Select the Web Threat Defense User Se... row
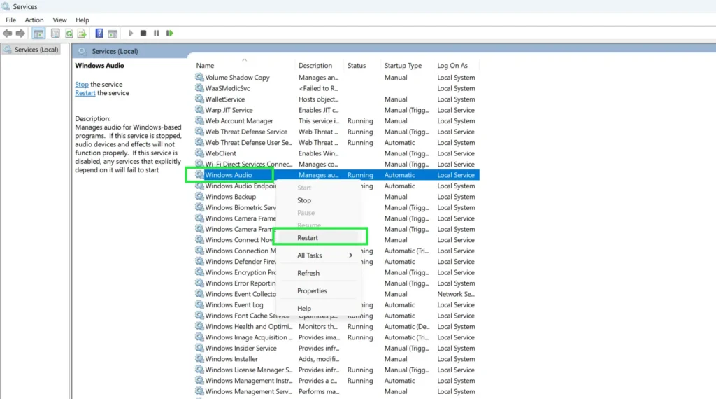This screenshot has height=399, width=716. click(336, 142)
